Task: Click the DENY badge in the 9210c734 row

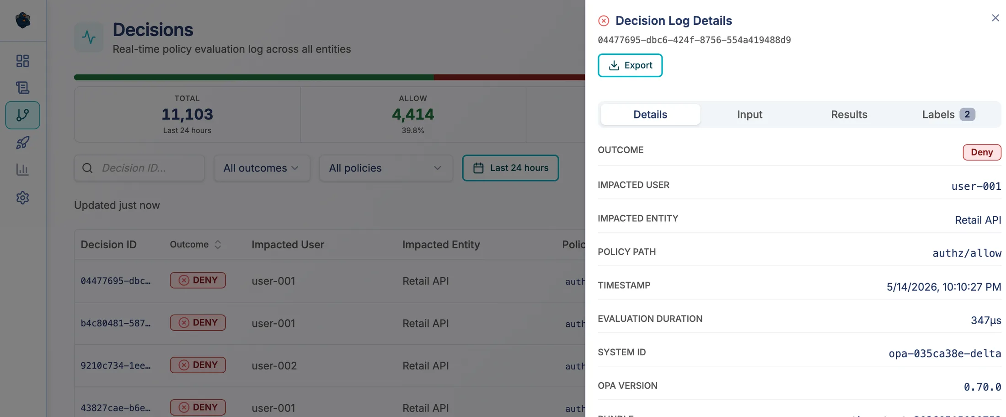Action: coord(198,365)
